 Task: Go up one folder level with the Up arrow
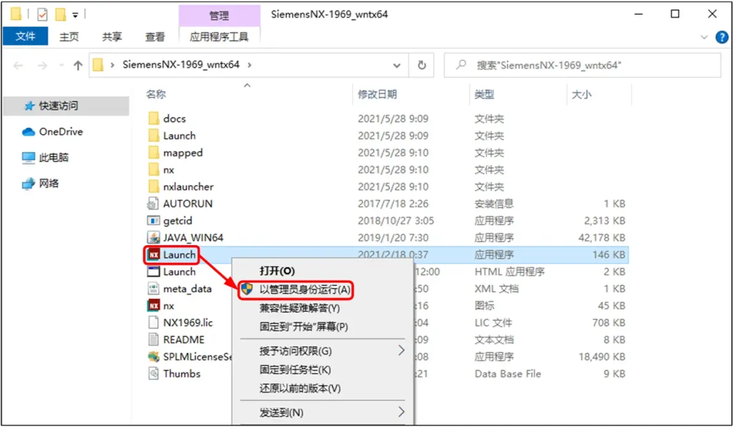click(78, 65)
